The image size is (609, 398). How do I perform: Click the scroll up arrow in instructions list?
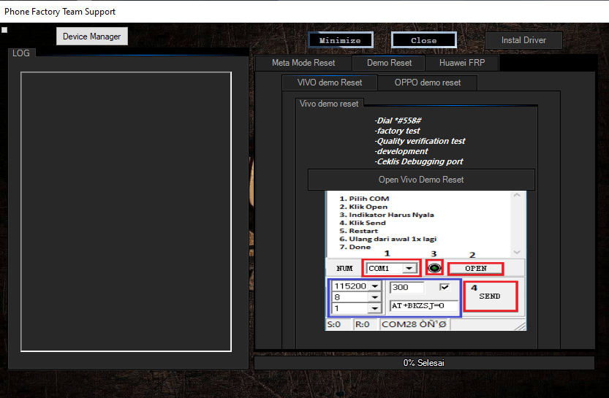point(518,196)
